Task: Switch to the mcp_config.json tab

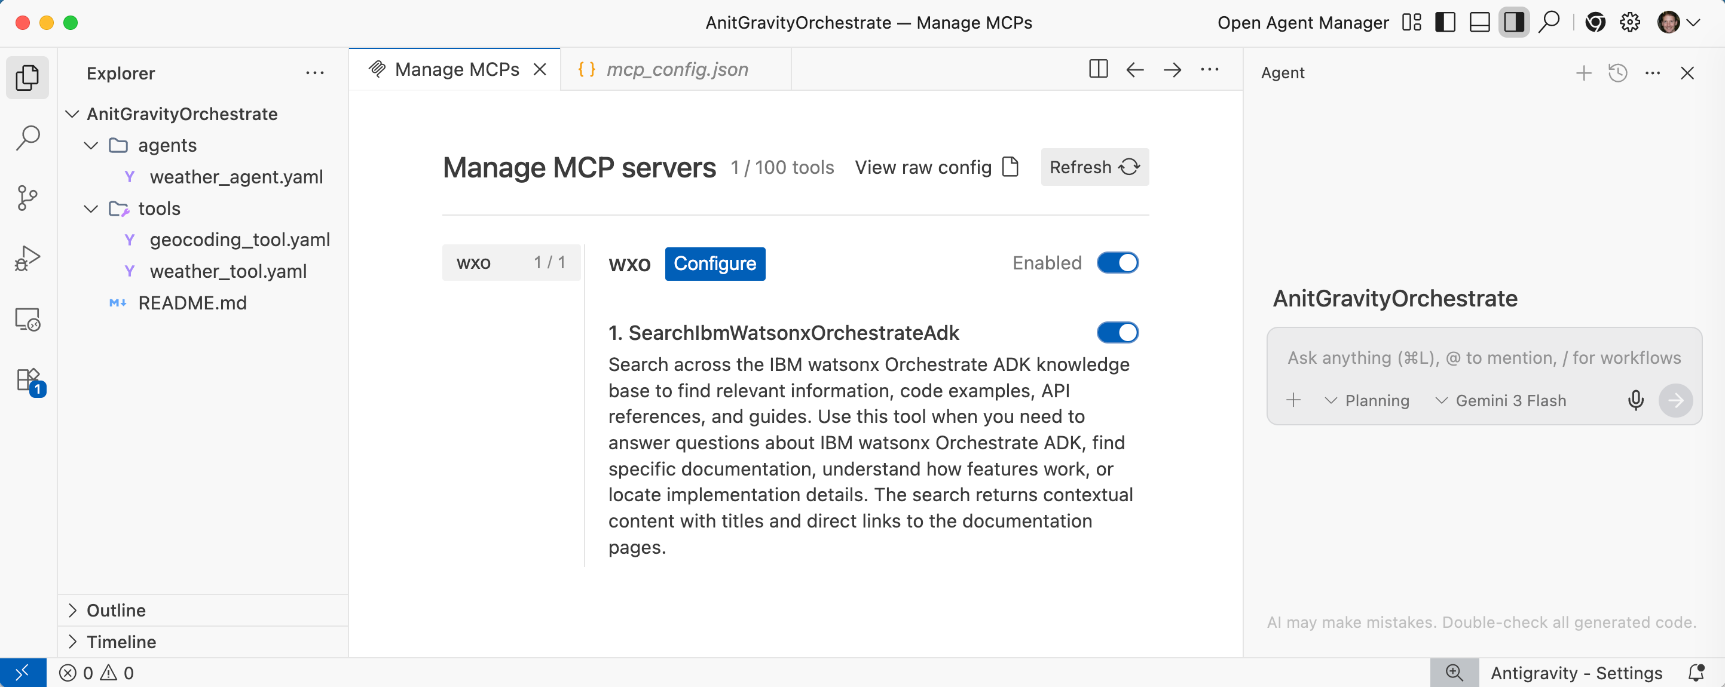Action: 677,70
